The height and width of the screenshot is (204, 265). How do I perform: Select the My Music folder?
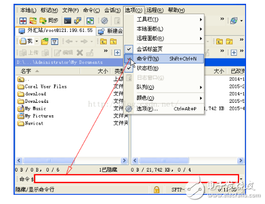(x=31, y=109)
